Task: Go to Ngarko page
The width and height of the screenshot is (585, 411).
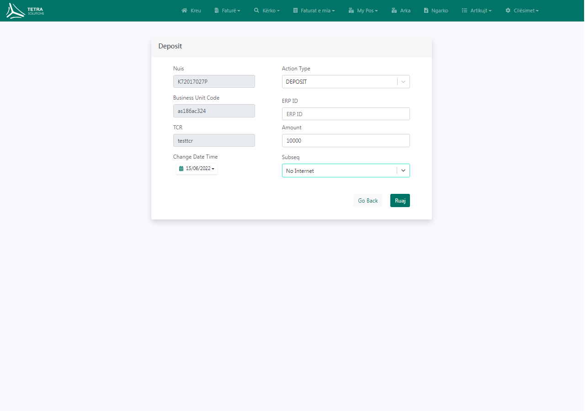Action: pyautogui.click(x=436, y=11)
